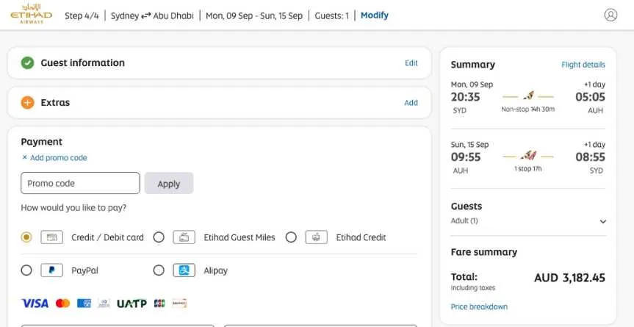634x327 pixels.
Task: Select Etihad Guest Miles radio button
Action: 159,237
